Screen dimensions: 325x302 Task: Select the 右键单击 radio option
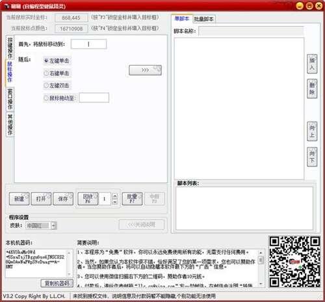[57, 74]
